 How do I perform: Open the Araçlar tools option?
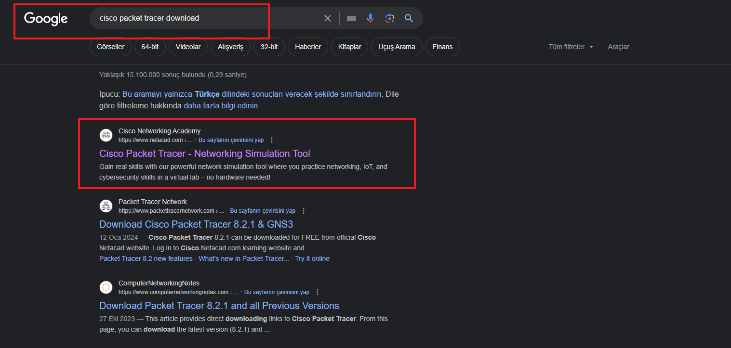619,47
